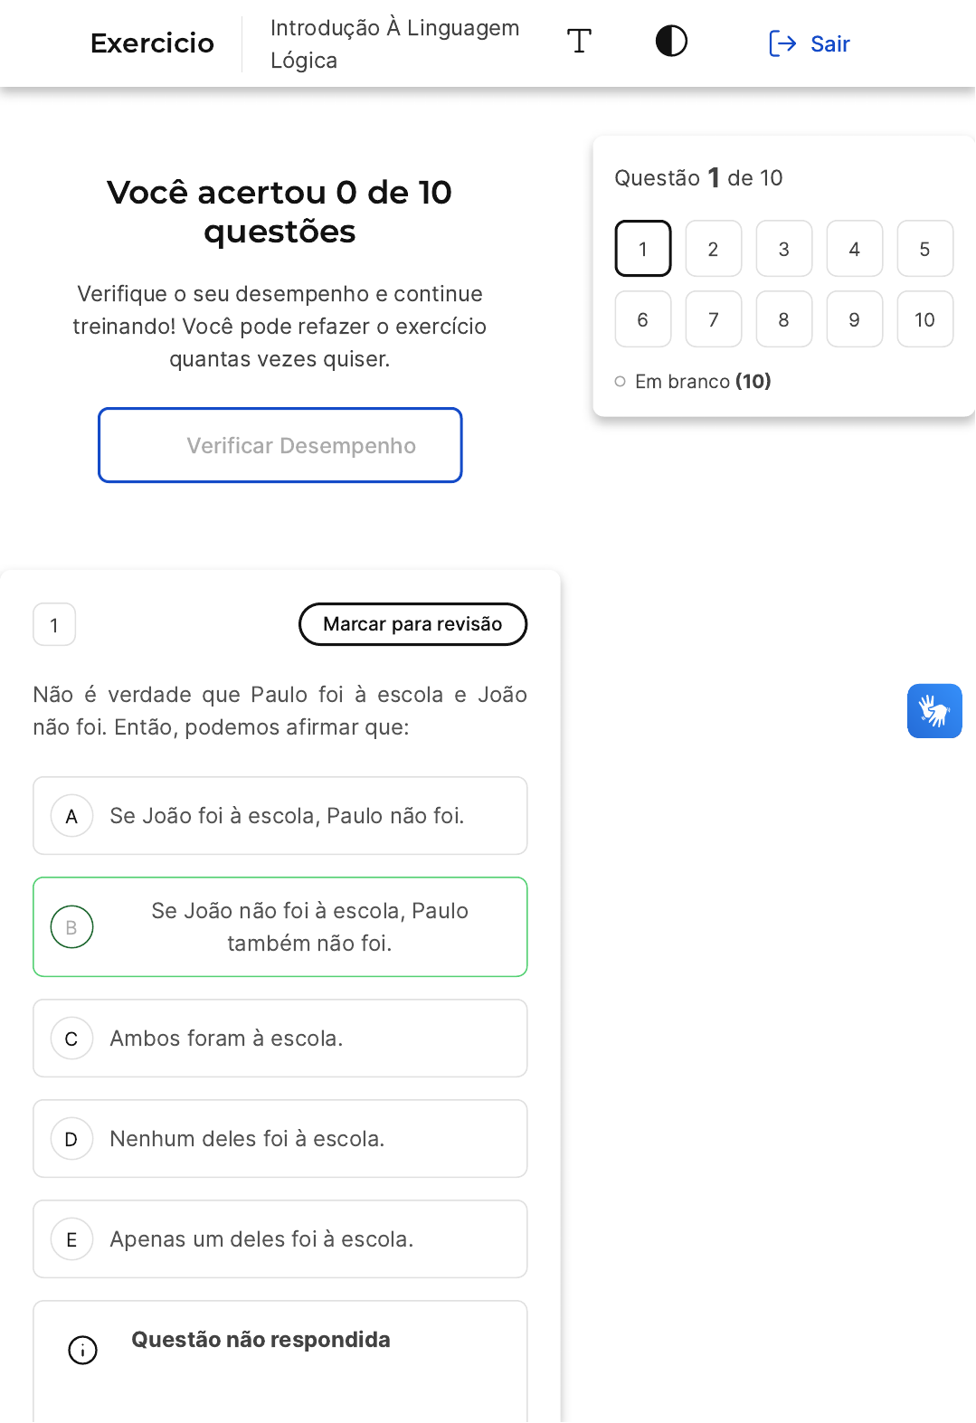Select question 1 box in navigator

pos(643,249)
